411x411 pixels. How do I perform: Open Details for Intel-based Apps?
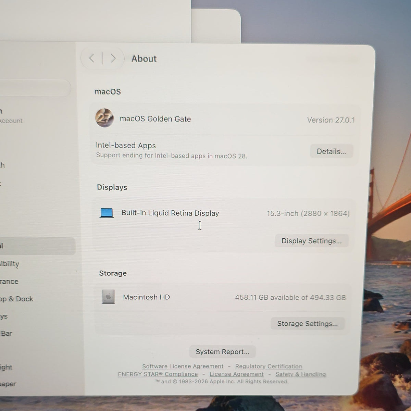331,151
